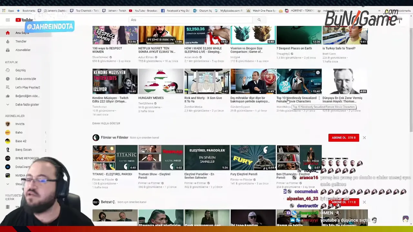Open Jahrein's Dashboard Twitch bookmark

[53, 11]
